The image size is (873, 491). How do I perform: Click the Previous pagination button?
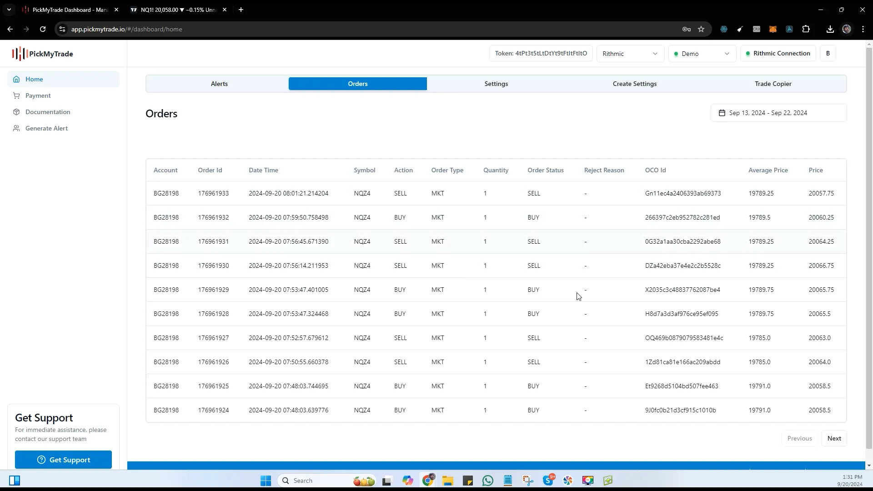point(800,438)
